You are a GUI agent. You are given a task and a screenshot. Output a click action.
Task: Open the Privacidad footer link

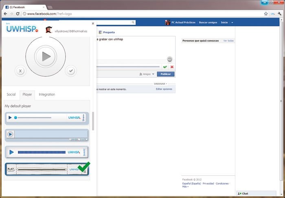tap(208, 183)
